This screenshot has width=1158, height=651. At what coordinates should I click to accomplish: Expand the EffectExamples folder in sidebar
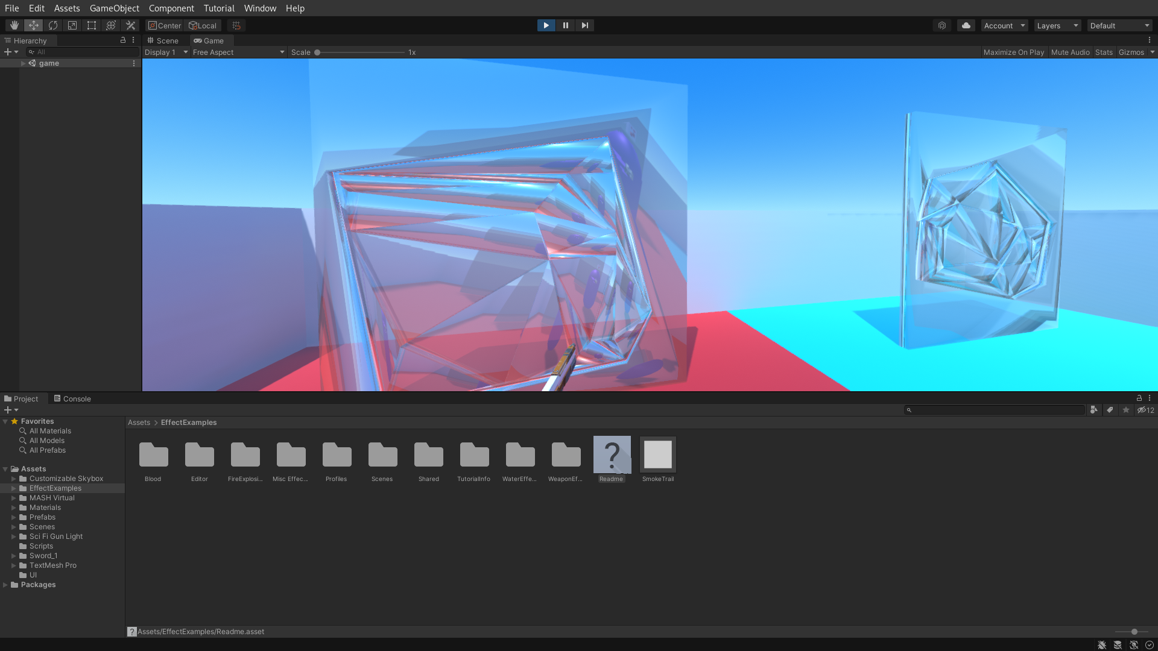(x=14, y=488)
